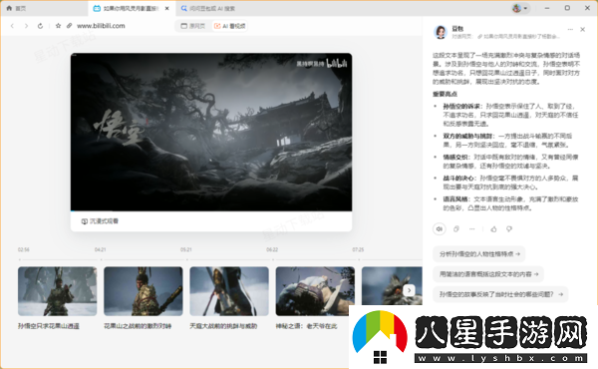This screenshot has width=598, height=369.
Task: Switch to the AI 看视频 view
Action: tap(229, 26)
